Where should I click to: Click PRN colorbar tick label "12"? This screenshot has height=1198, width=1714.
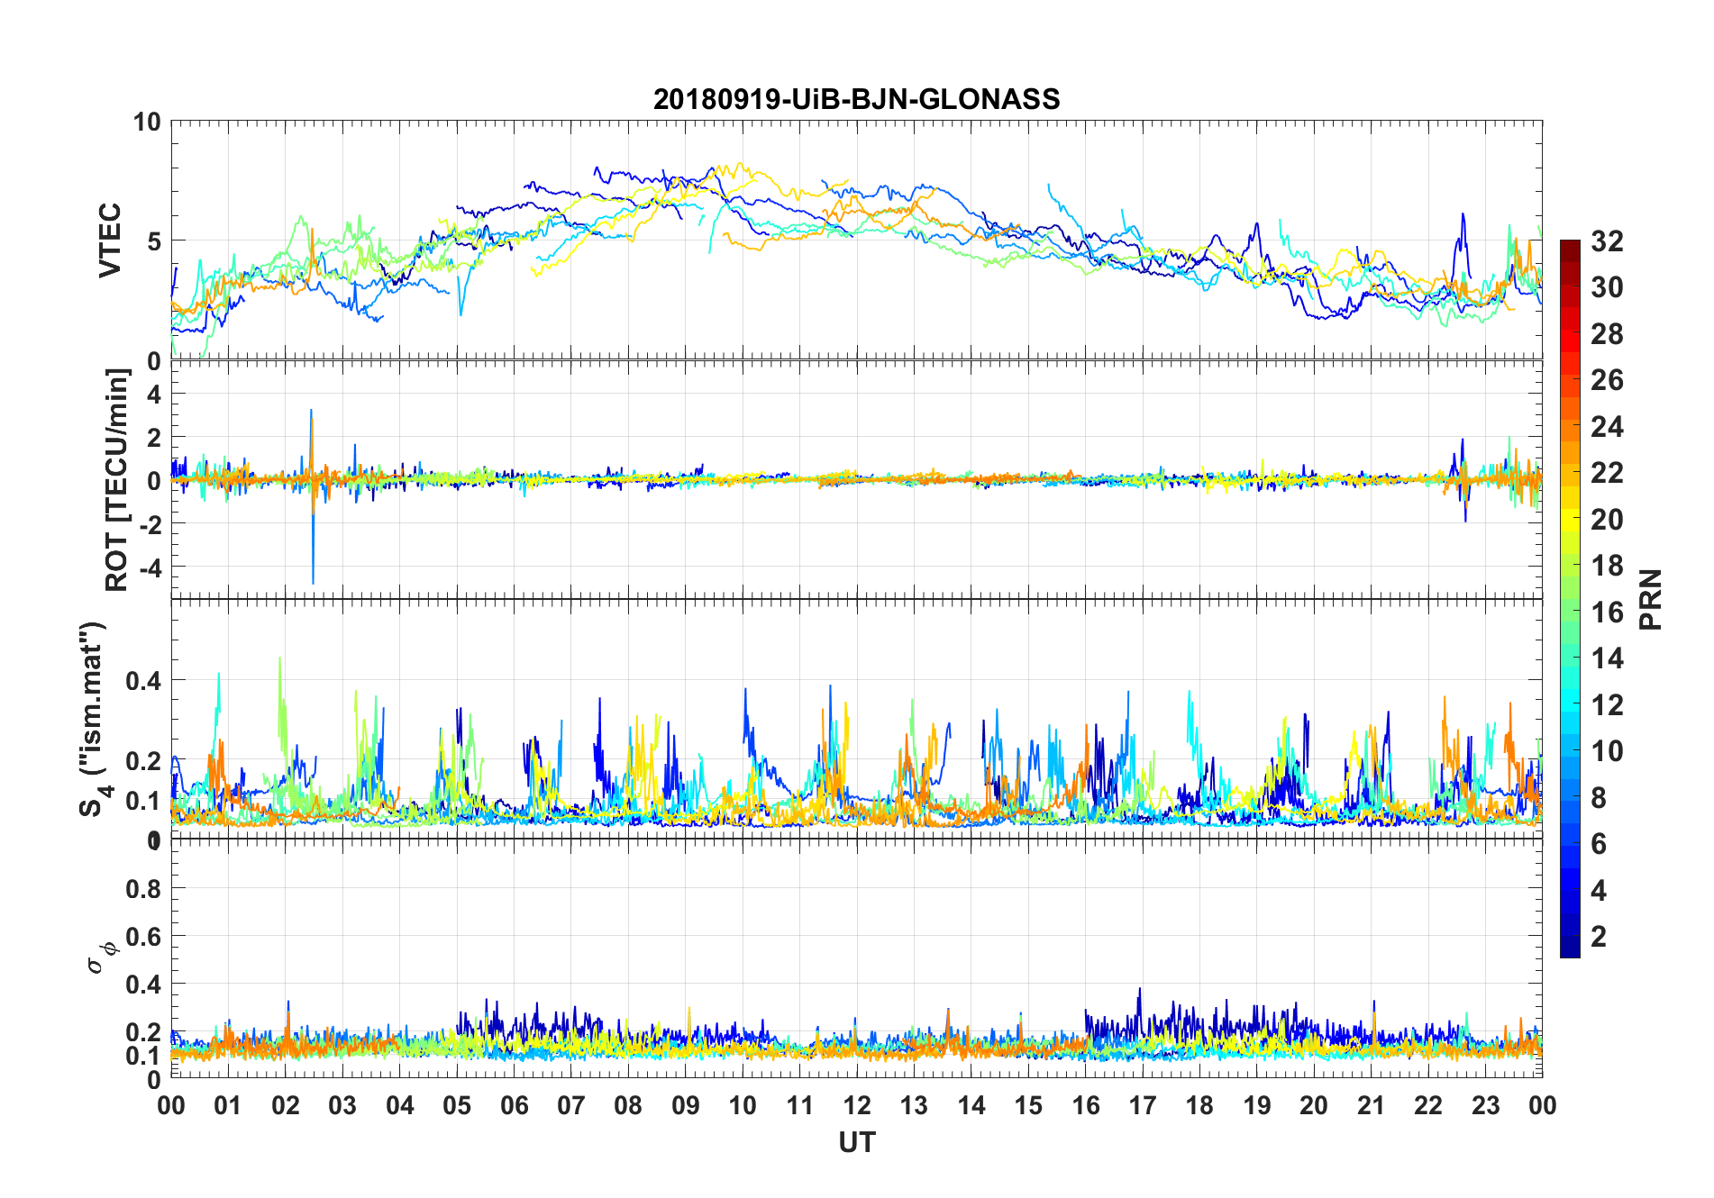[x=1607, y=704]
